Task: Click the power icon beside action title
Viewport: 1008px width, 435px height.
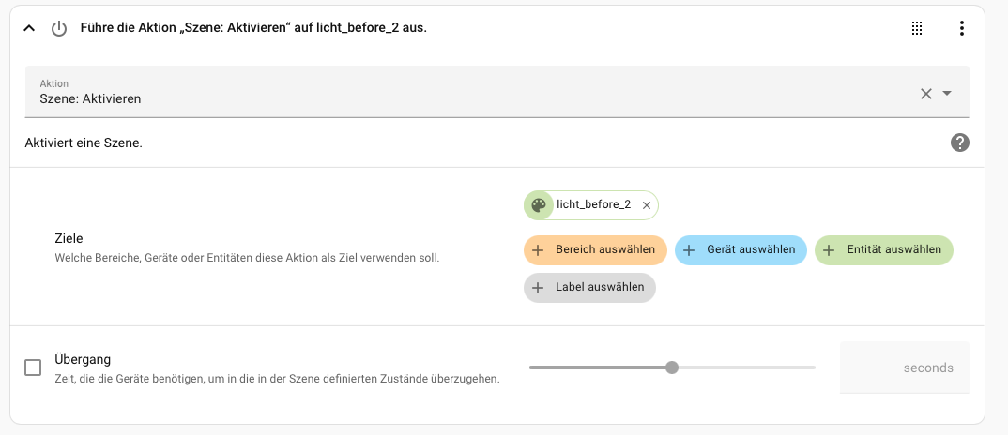Action: coord(59,29)
